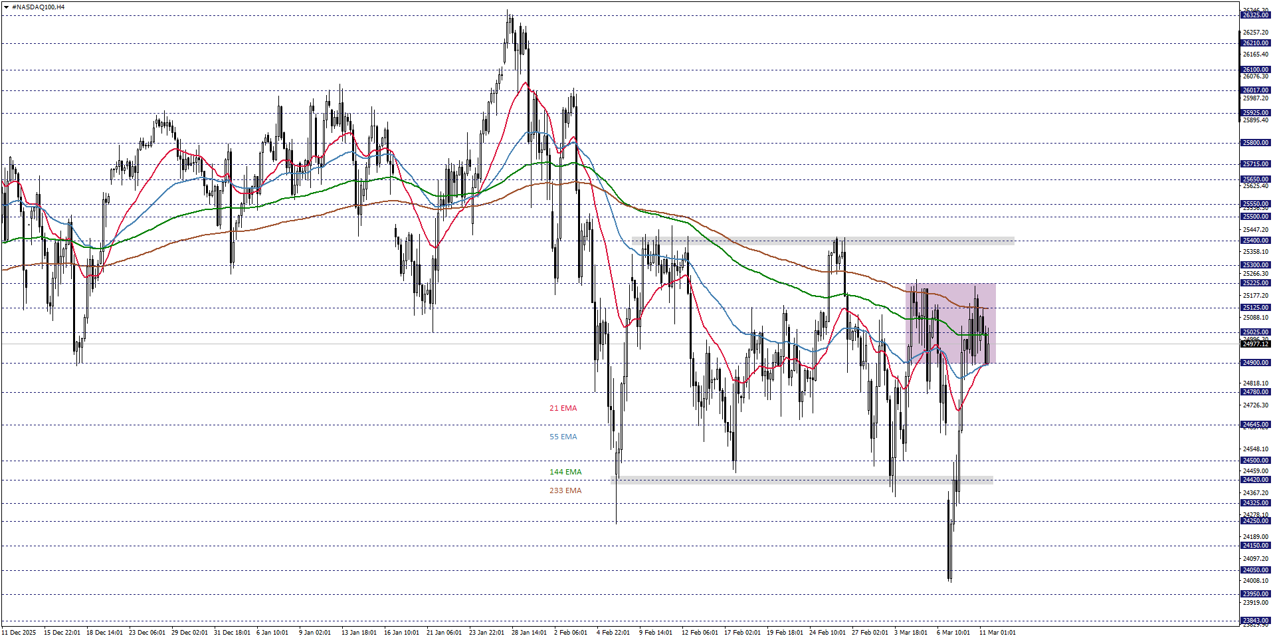The height and width of the screenshot is (640, 1273).
Task: Click the 23843.00 price tag at bottom
Action: (1255, 619)
